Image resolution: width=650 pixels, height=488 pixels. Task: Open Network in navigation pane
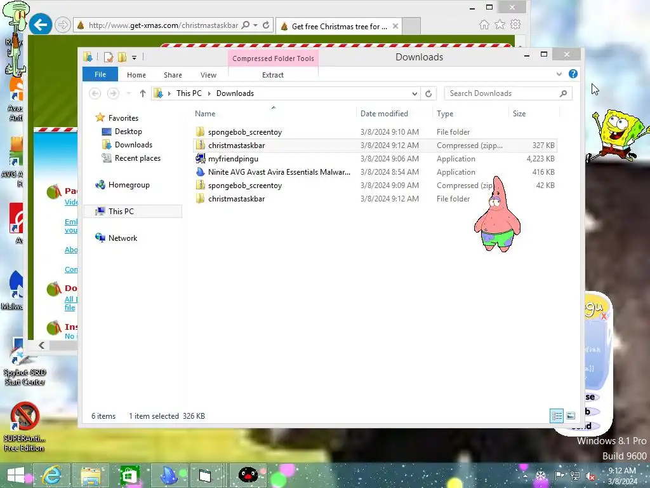click(x=123, y=238)
